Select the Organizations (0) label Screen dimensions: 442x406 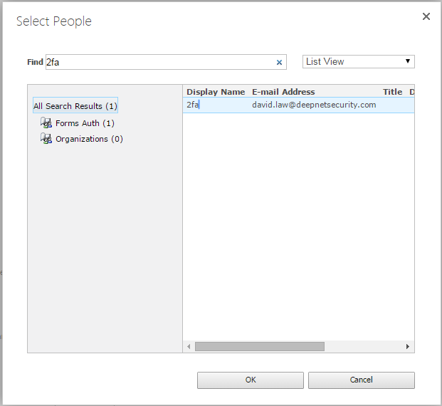(89, 139)
